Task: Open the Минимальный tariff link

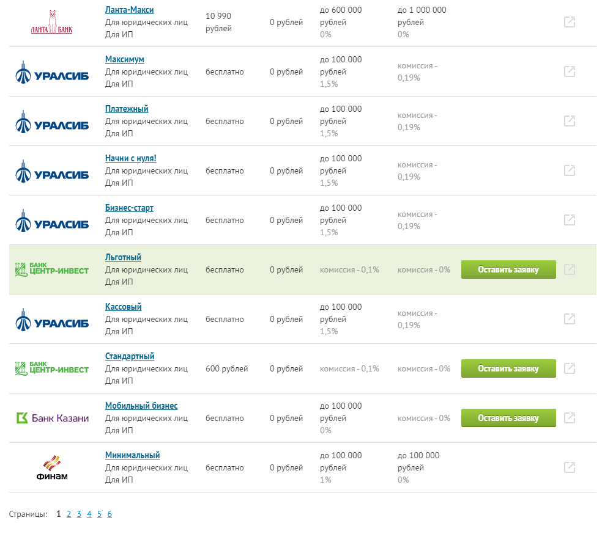Action: coord(133,455)
